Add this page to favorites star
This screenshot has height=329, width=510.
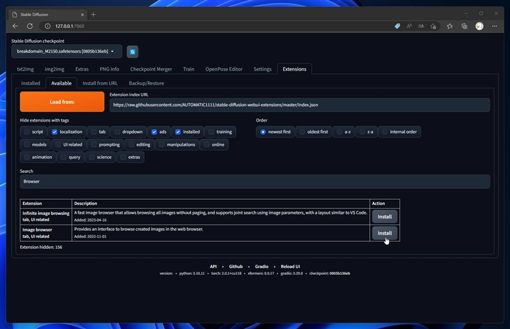[x=433, y=26]
